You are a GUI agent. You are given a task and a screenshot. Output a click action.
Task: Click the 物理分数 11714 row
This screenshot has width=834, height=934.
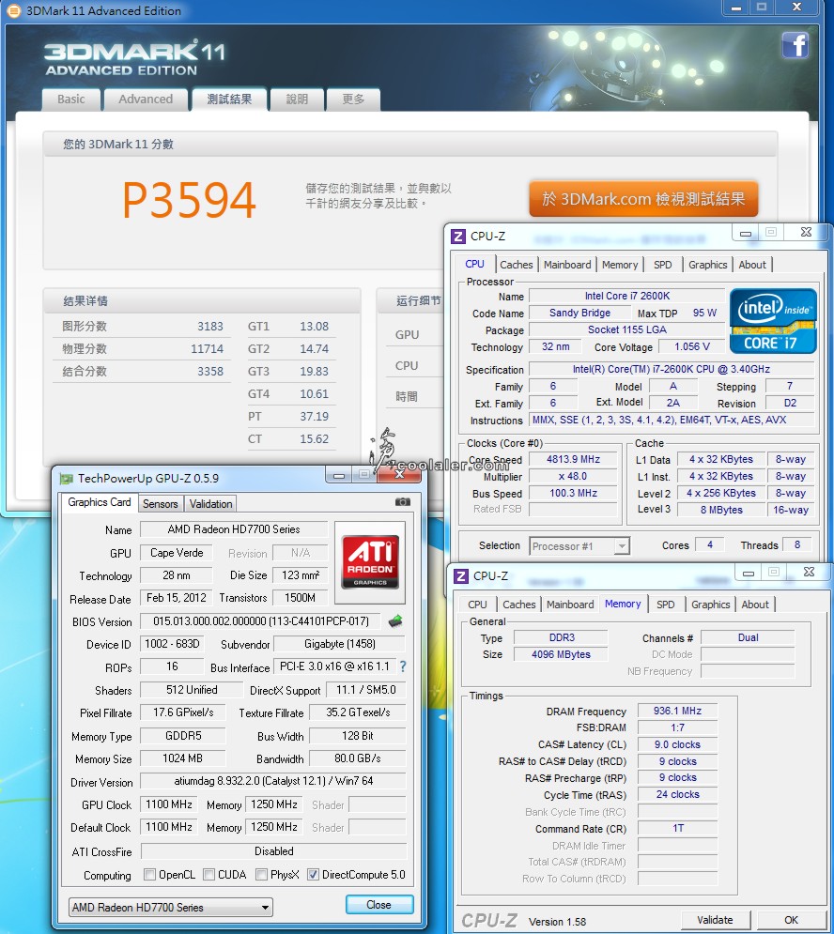[142, 349]
